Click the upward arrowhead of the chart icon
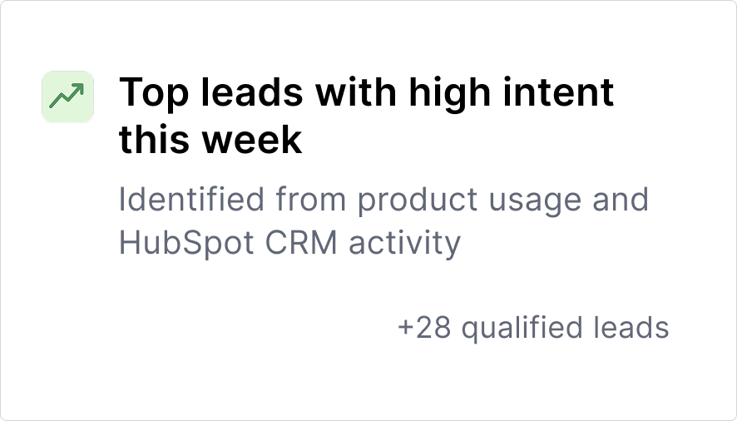This screenshot has width=737, height=421. pos(78,89)
